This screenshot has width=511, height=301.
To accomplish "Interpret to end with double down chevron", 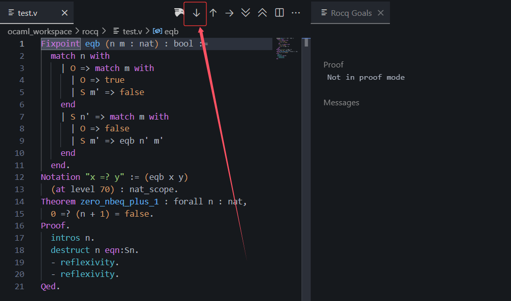I will (246, 13).
